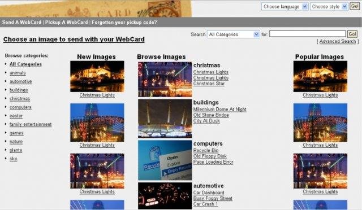Browse the plants category

click(x=16, y=150)
